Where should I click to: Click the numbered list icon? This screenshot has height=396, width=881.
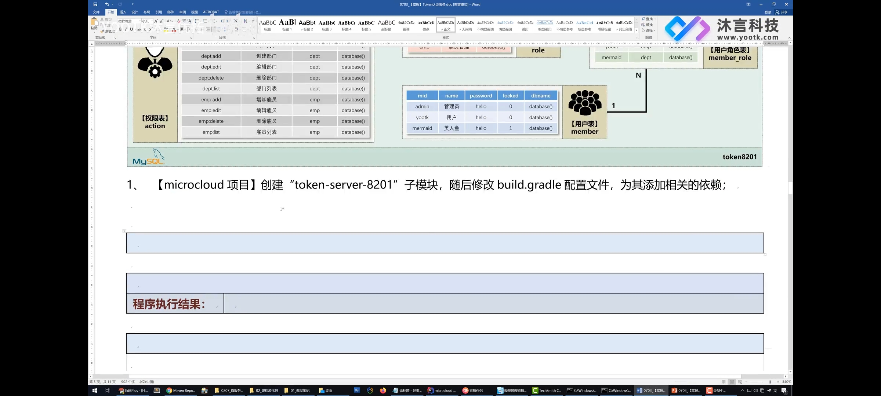205,21
